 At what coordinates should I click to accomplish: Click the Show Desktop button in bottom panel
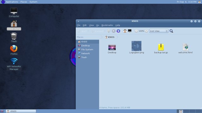point(2,111)
